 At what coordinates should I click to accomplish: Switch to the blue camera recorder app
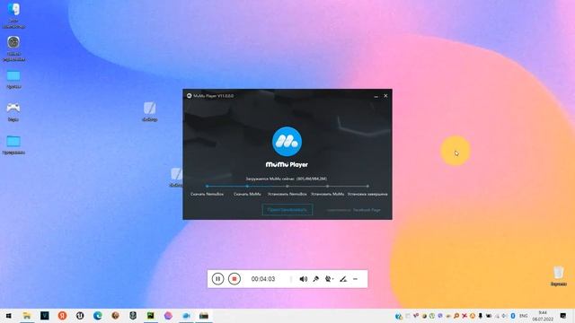click(x=186, y=316)
